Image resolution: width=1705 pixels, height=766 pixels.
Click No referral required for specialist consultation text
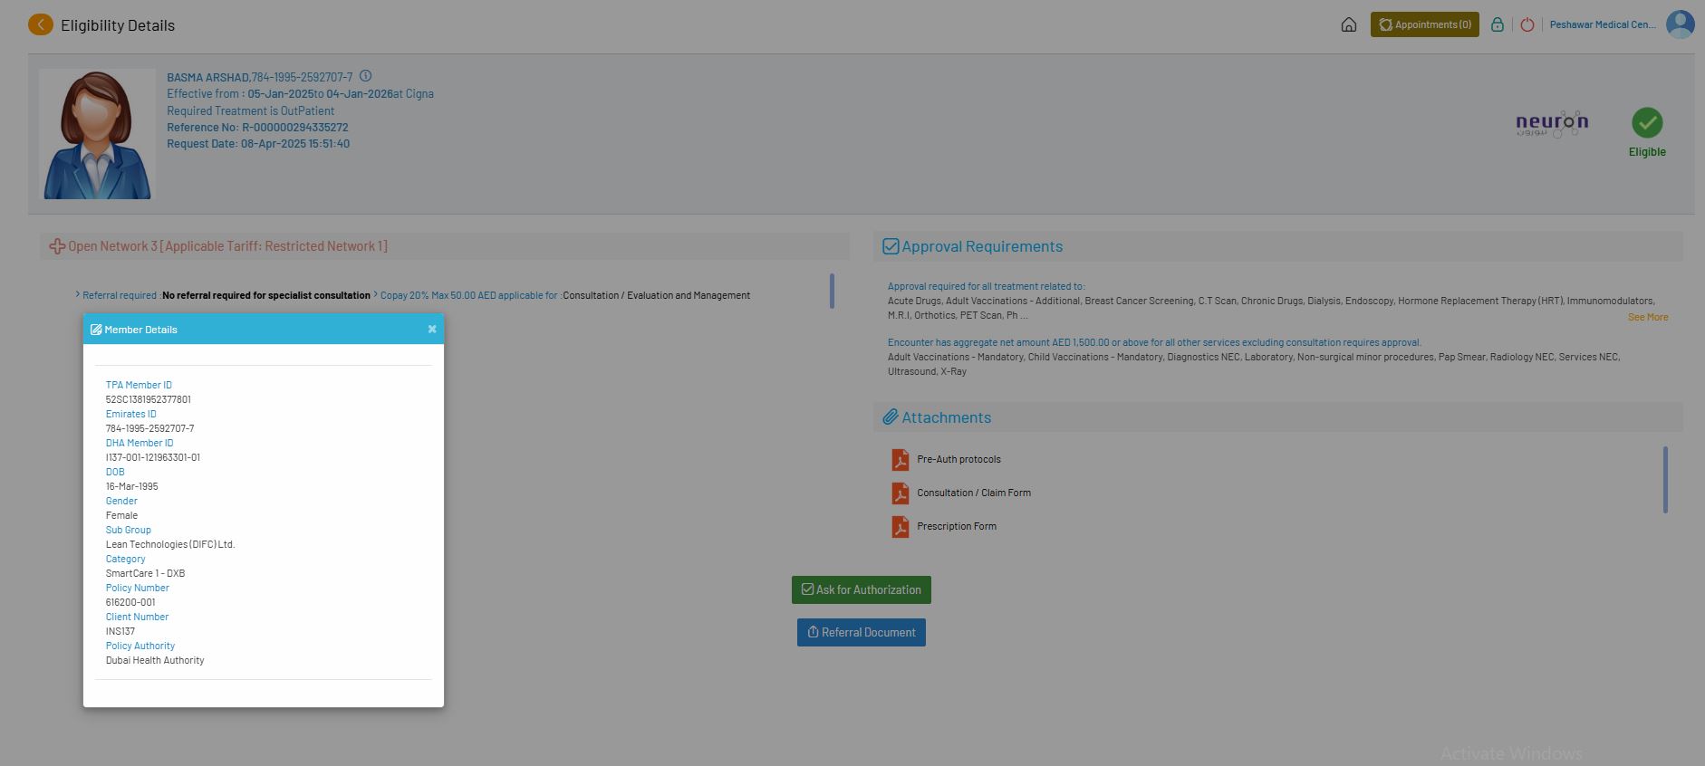tap(266, 295)
